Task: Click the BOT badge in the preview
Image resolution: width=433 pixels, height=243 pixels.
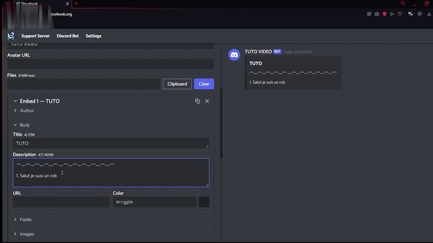Action: pyautogui.click(x=277, y=51)
